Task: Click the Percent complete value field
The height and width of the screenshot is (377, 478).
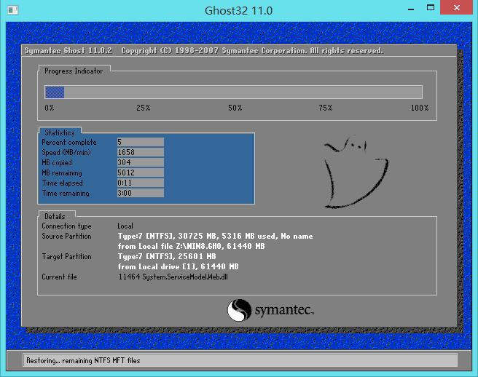Action: coord(140,143)
